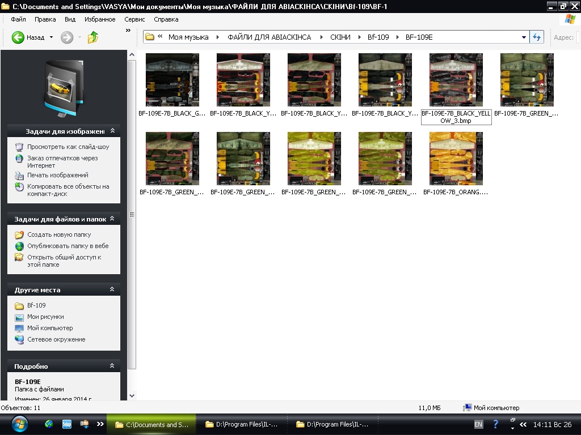Viewport: 581px width, 435px height.
Task: Expand the toolbar overflow chevron
Action: coord(128,31)
